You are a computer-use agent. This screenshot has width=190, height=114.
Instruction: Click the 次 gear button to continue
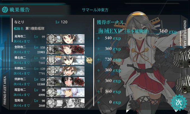tap(179, 103)
